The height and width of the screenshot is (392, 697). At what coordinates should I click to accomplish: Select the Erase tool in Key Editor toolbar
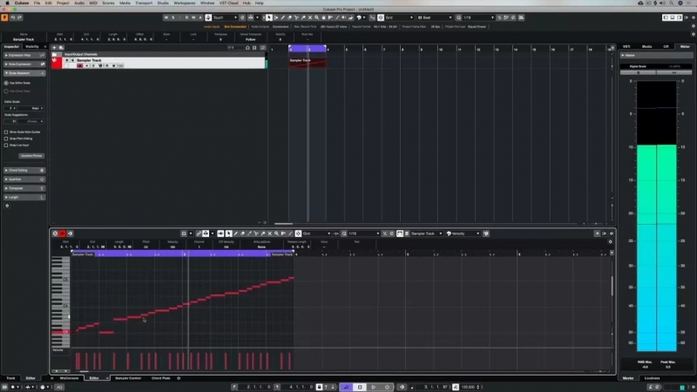242,233
